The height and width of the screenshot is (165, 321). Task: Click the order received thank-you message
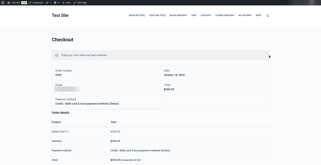pyautogui.click(x=84, y=55)
